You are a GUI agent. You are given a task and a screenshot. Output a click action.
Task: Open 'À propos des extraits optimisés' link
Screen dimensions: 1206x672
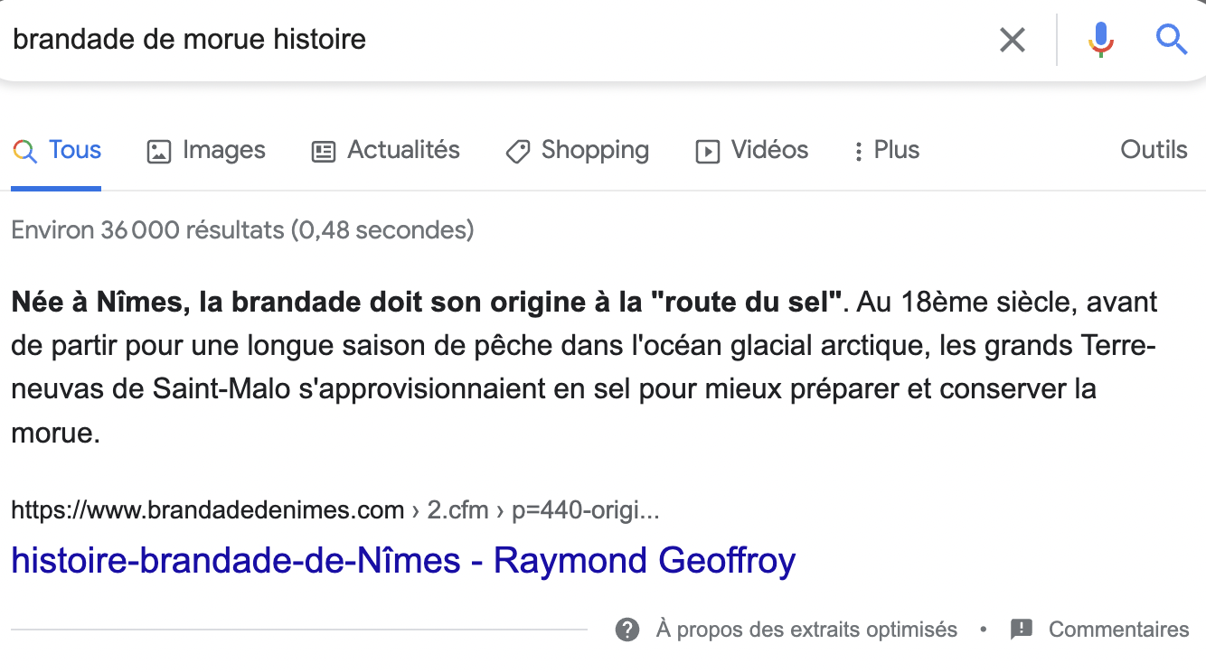tap(806, 630)
